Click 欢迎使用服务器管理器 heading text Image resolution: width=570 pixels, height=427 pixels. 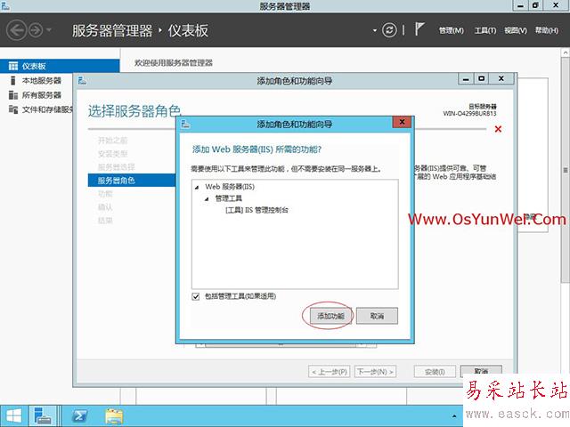click(x=174, y=63)
